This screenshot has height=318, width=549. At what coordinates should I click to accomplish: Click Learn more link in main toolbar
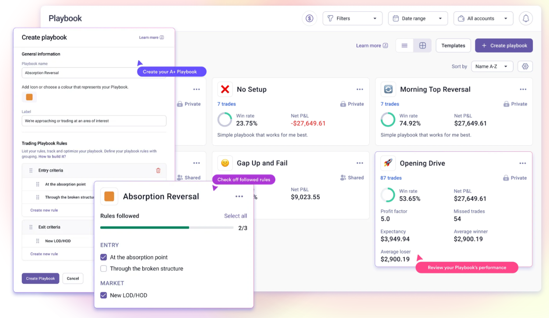tap(372, 45)
